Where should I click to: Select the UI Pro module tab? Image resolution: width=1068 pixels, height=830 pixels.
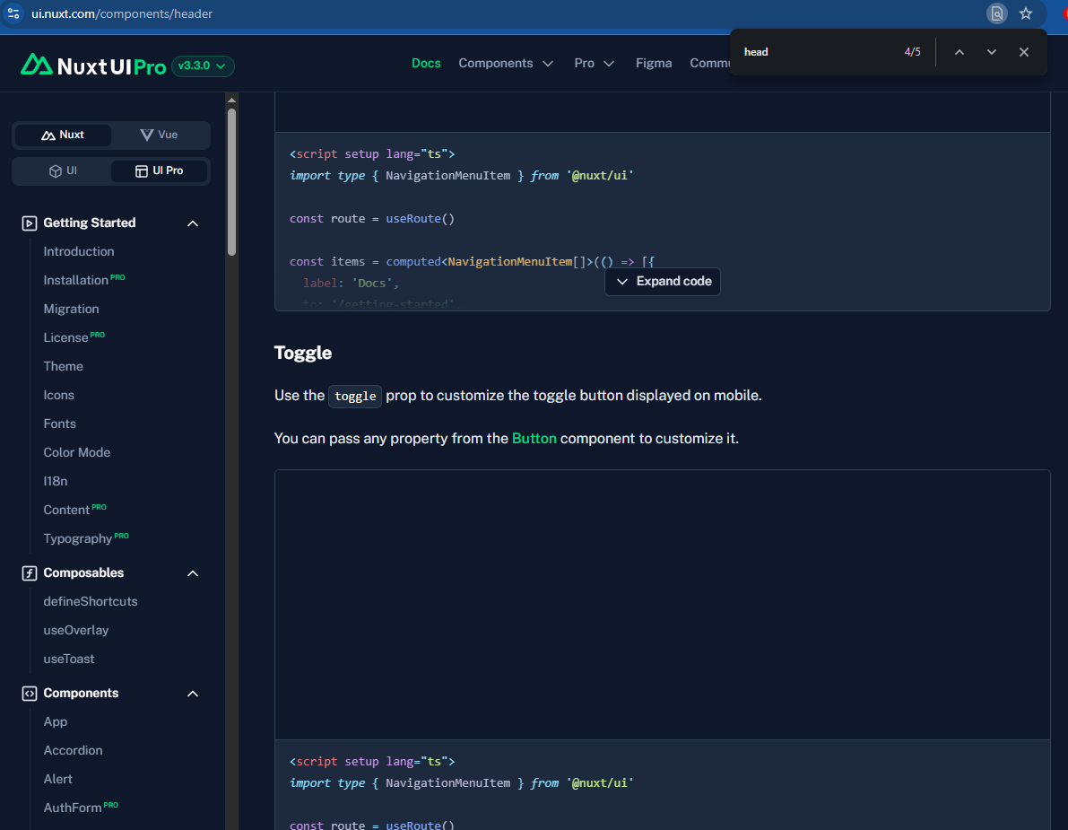(x=159, y=171)
